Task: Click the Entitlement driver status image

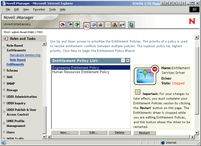Action: tap(146, 75)
